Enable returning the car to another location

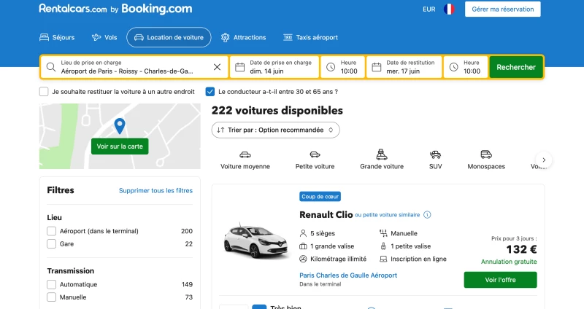[x=44, y=92]
